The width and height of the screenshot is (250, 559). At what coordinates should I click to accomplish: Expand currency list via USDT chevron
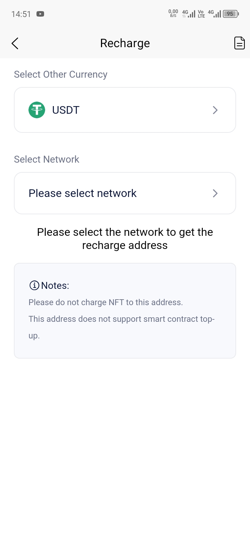point(215,110)
